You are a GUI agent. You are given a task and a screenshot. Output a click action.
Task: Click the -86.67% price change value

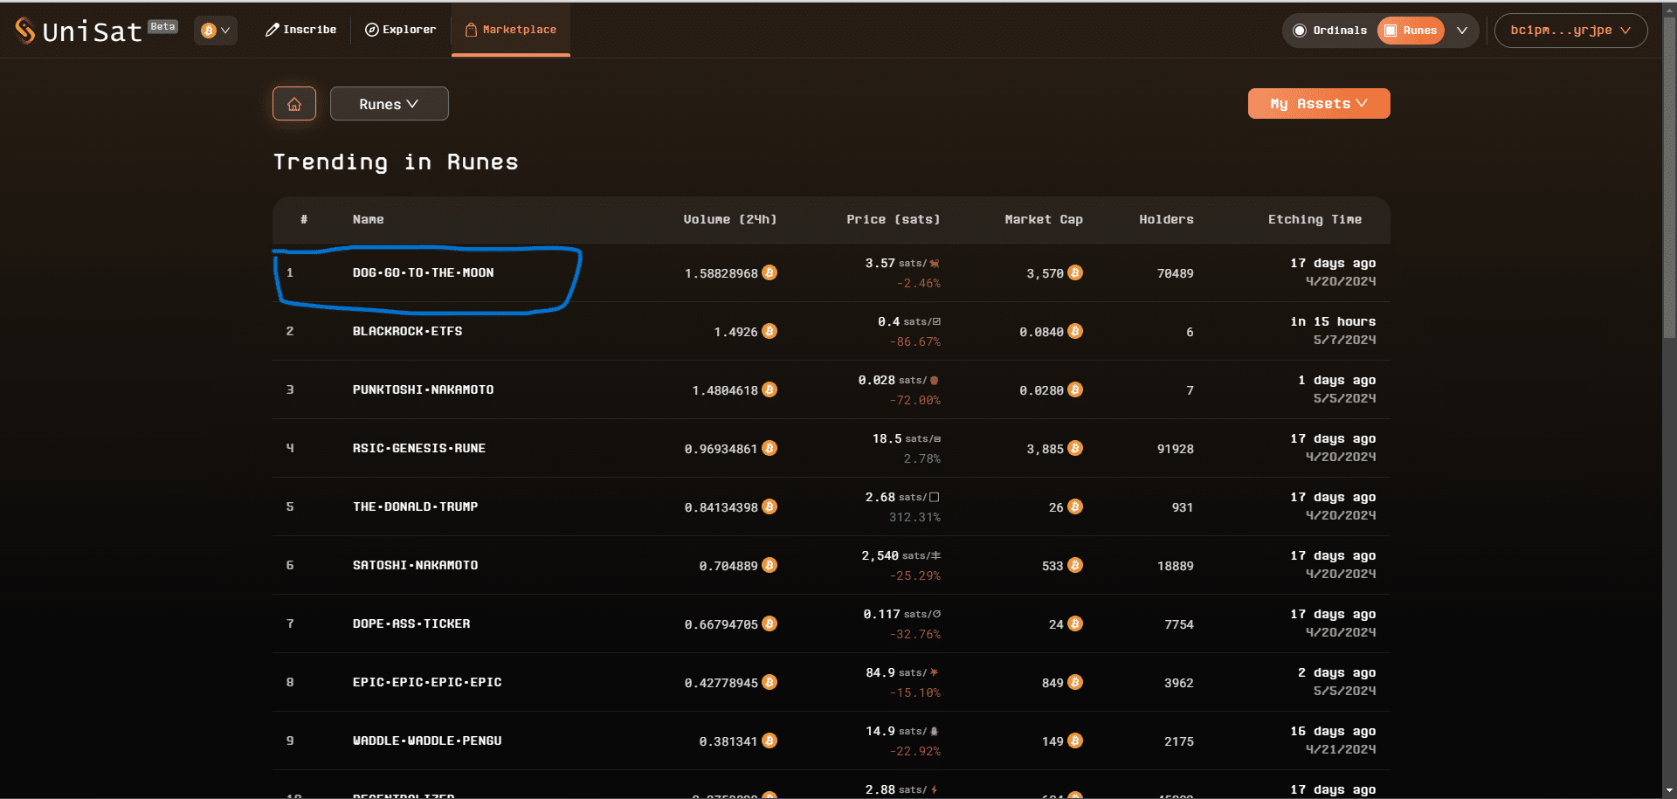915,341
